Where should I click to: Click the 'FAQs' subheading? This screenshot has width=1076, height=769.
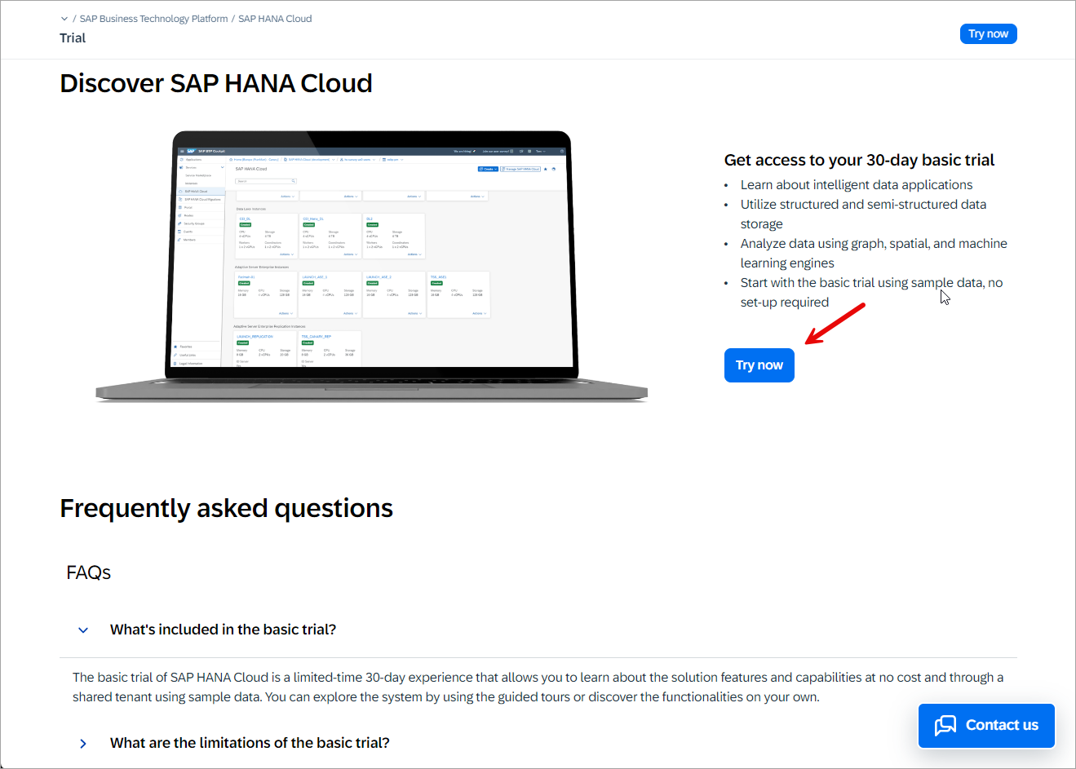pos(88,572)
